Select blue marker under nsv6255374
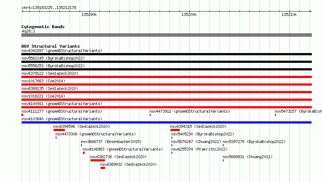Screen dimensions: 322x182 coord(172,153)
